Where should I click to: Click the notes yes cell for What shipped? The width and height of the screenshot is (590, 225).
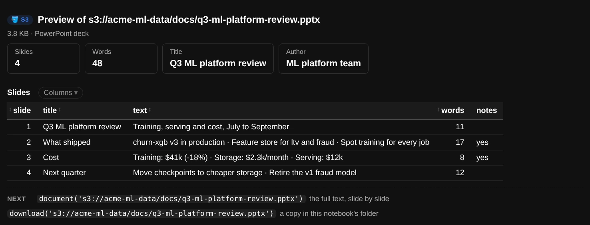click(482, 142)
